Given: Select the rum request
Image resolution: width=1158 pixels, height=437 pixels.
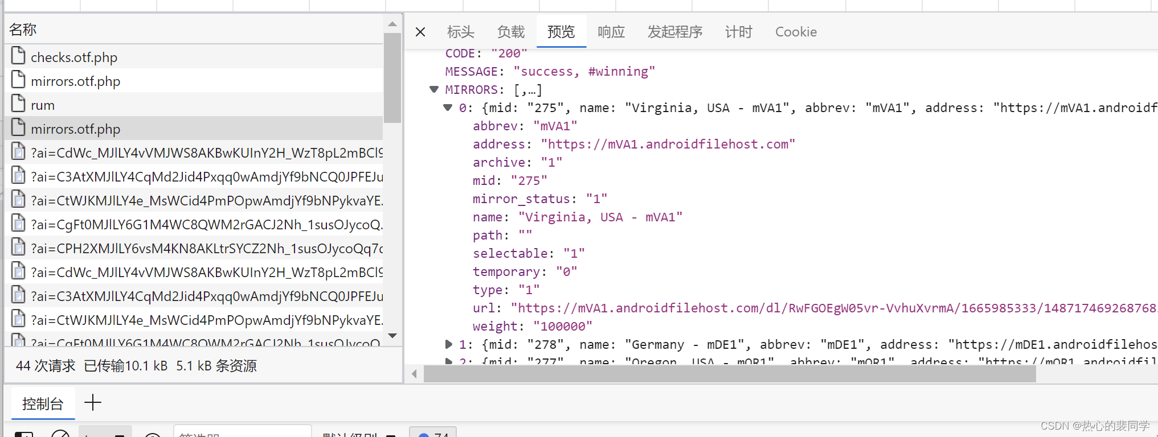Looking at the screenshot, I should (194, 105).
